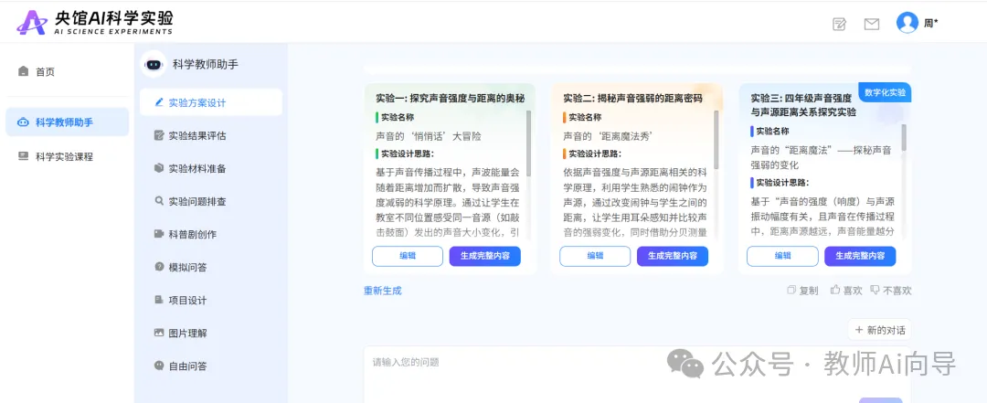Click the 重新生成 link
This screenshot has width=987, height=403.
[383, 291]
